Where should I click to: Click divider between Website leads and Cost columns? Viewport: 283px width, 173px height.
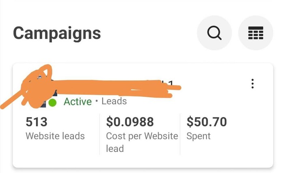coord(100,134)
